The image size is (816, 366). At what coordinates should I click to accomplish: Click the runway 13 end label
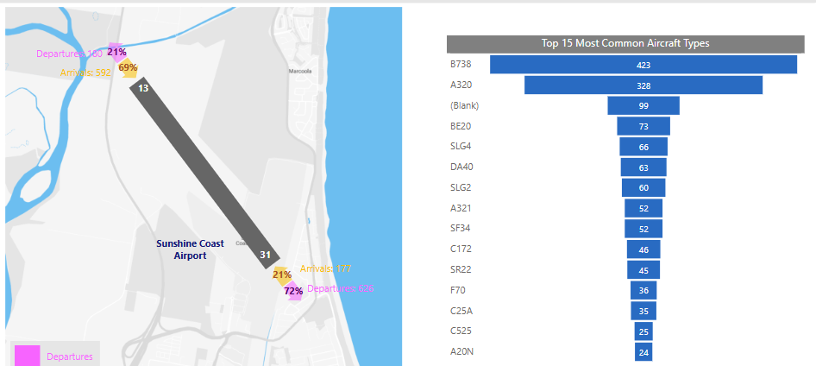click(x=143, y=88)
